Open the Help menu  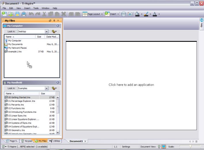coord(55,8)
